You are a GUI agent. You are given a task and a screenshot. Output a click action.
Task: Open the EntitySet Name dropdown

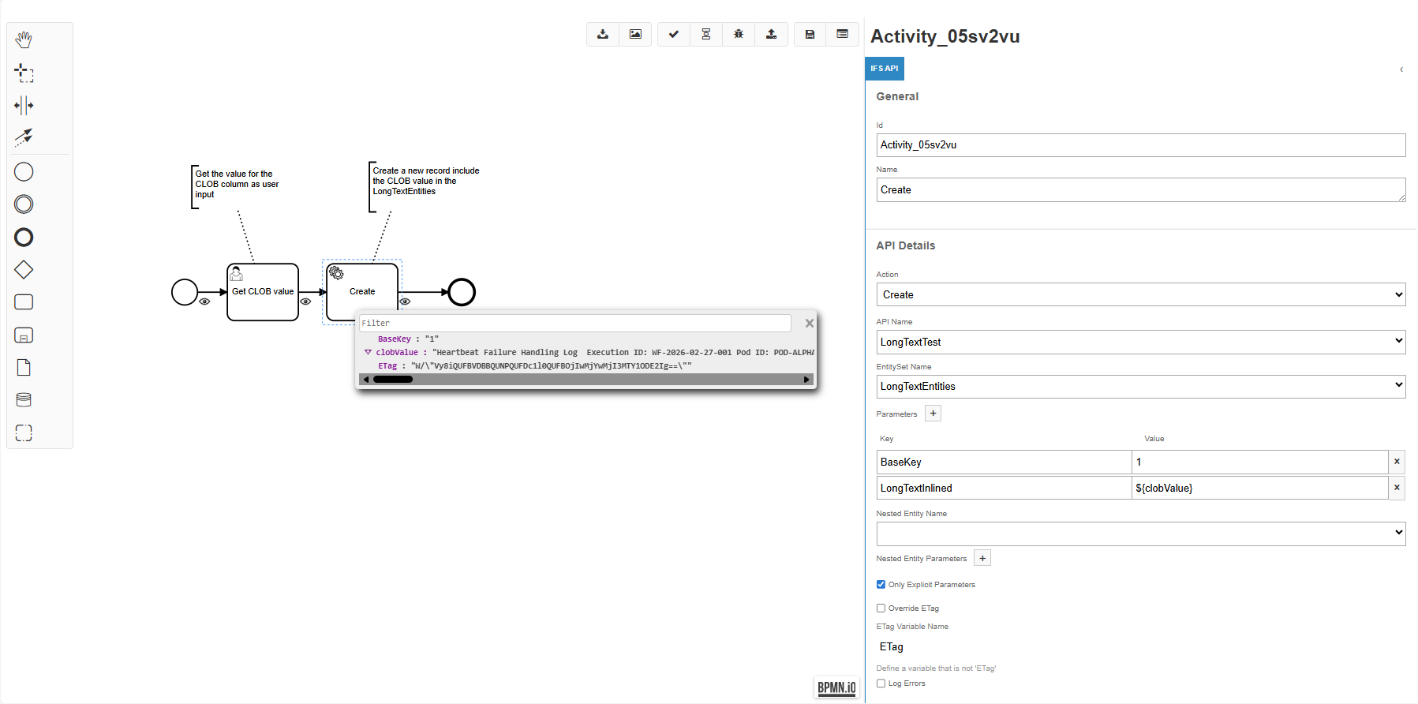coord(1141,386)
